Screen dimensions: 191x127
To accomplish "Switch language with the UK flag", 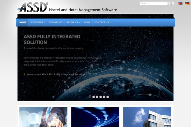I will point(180,3).
